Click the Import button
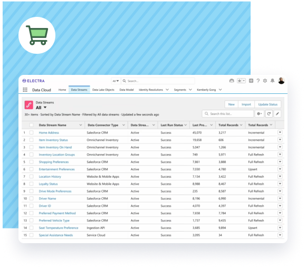Screen dimensions: 306x269 (246, 104)
